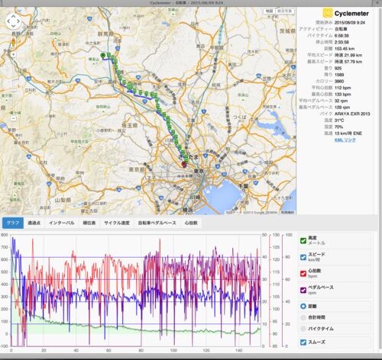Zoom out using the map minus button
The width and height of the screenshot is (382, 360).
click(x=13, y=118)
